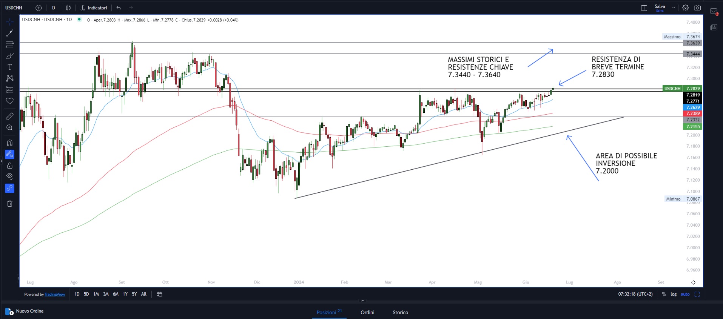Open chart settings gear in top bar
Viewport: 723px width, 319px height.
(x=685, y=8)
